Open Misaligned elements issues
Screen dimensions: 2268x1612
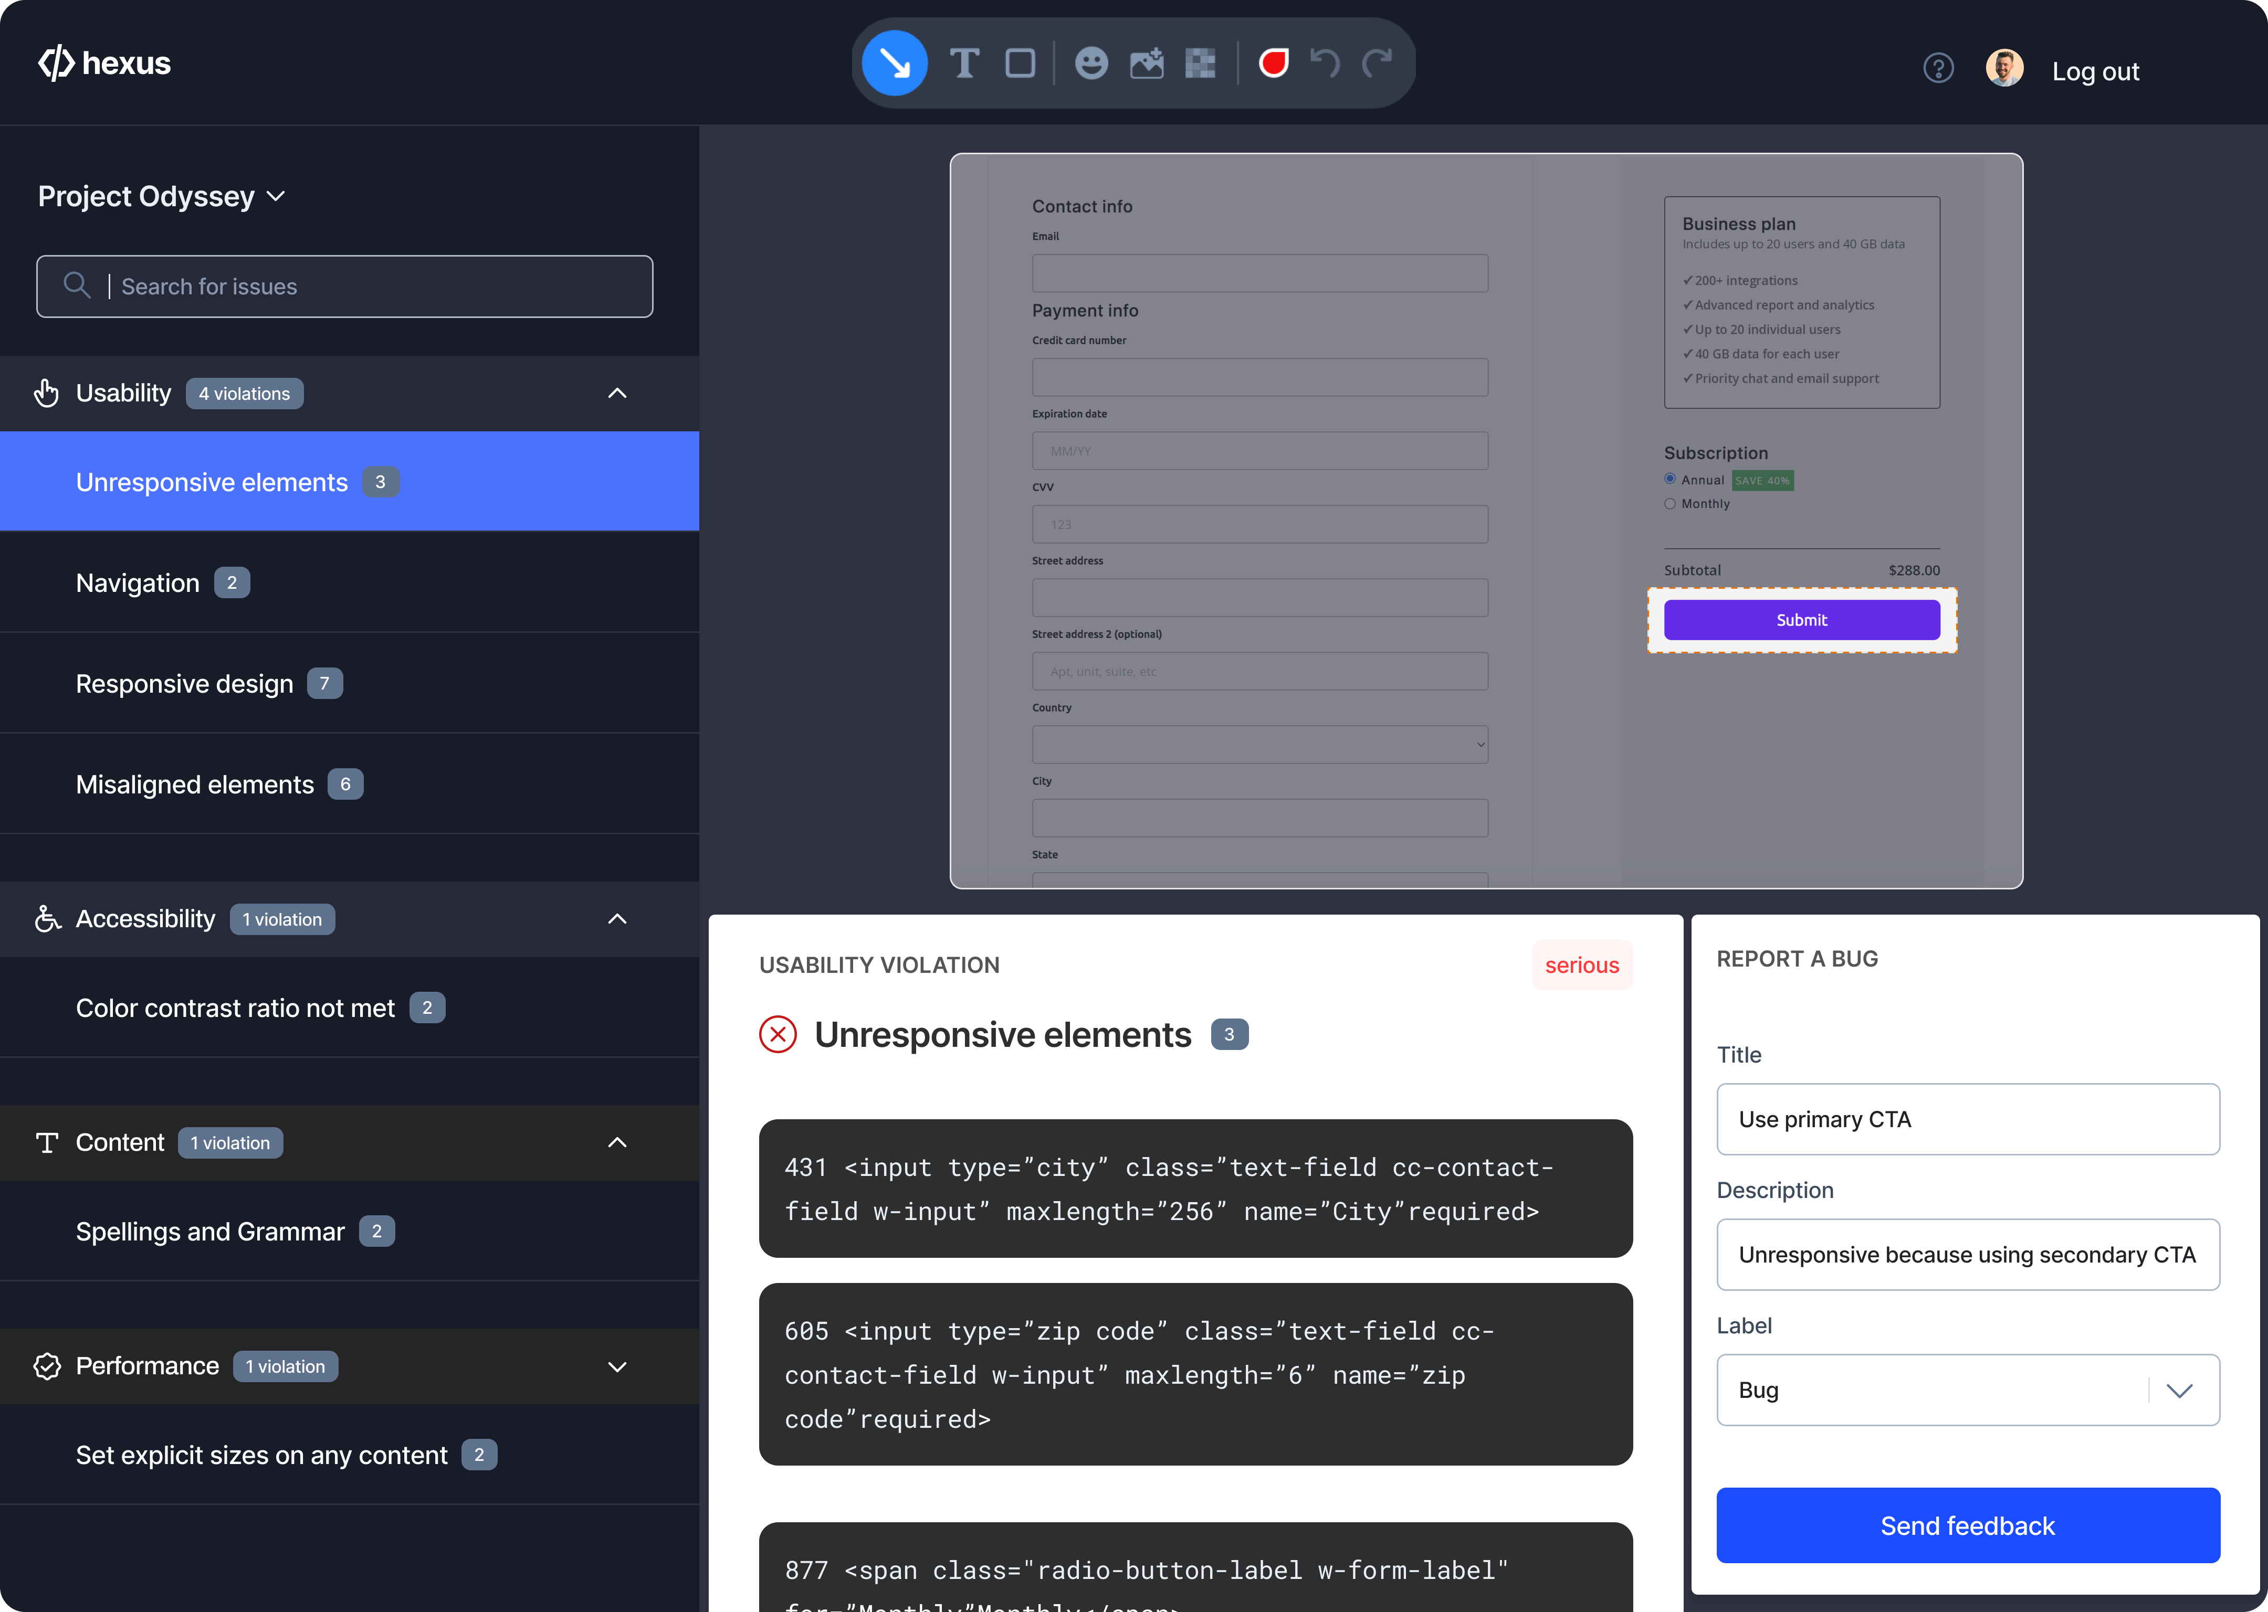click(x=350, y=784)
